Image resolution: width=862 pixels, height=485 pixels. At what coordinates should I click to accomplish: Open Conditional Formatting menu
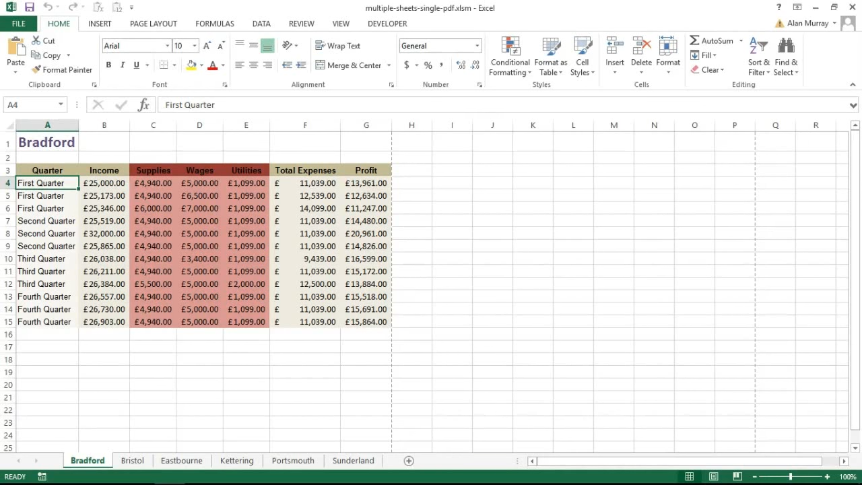pyautogui.click(x=510, y=57)
